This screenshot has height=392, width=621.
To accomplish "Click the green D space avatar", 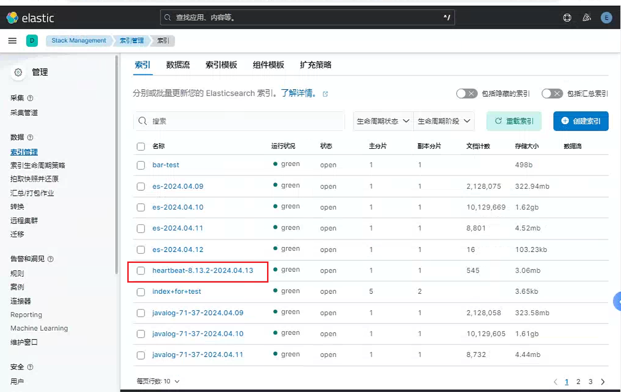I will click(32, 41).
